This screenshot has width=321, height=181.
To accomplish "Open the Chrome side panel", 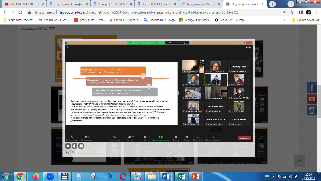I will point(301,12).
